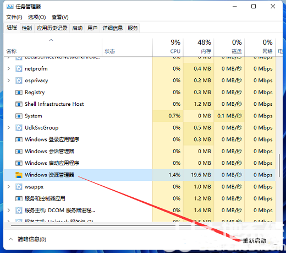Click the osprivacy gear icon
This screenshot has width=286, height=253.
click(19, 80)
